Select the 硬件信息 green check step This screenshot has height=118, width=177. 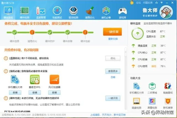14,33
